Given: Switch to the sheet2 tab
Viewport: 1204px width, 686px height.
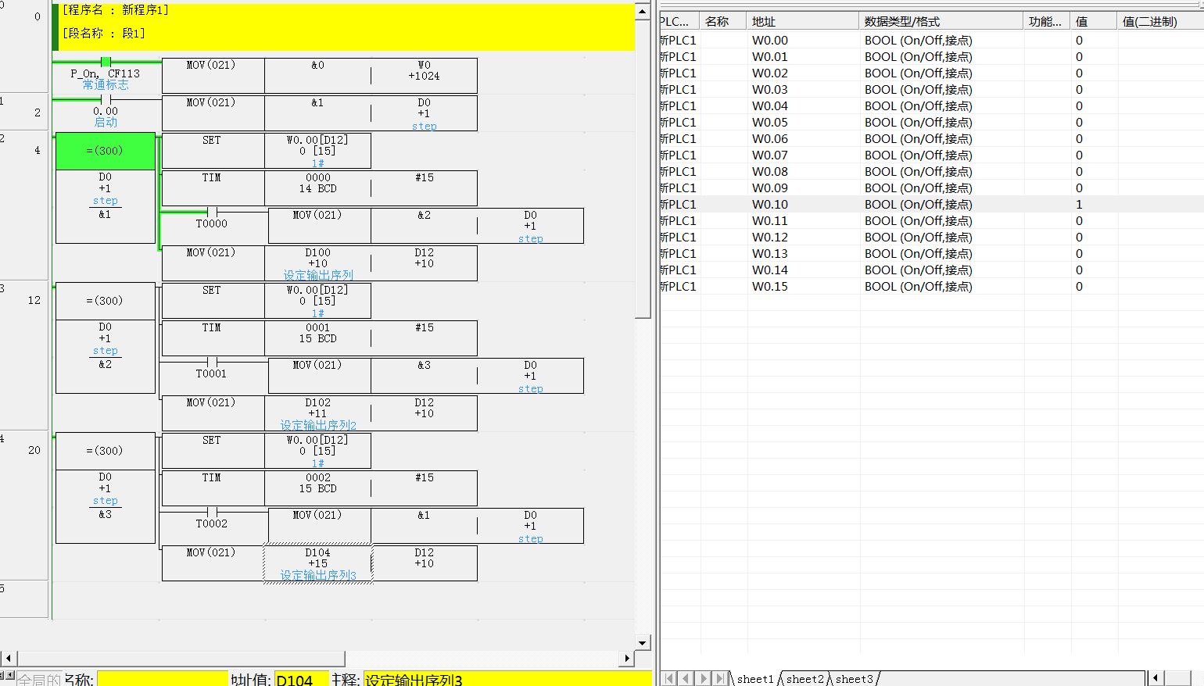Looking at the screenshot, I should pos(804,679).
